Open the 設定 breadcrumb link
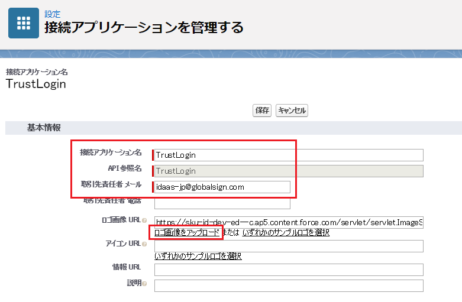462x302 pixels. coord(53,14)
